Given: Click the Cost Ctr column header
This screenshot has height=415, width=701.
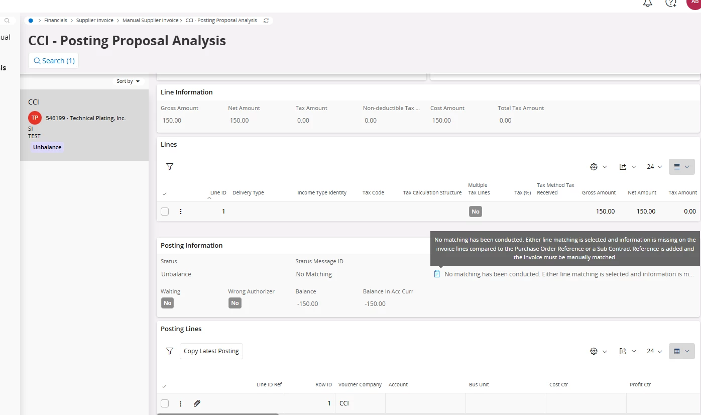Looking at the screenshot, I should pos(558,385).
